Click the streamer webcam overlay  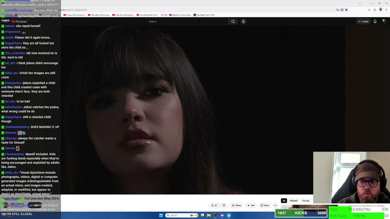point(352,178)
